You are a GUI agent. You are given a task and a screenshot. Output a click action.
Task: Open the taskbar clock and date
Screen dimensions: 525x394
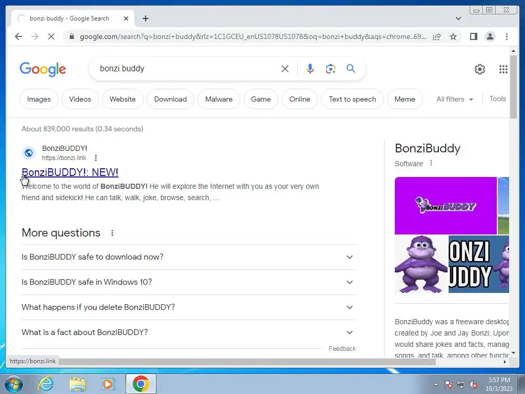click(x=499, y=384)
